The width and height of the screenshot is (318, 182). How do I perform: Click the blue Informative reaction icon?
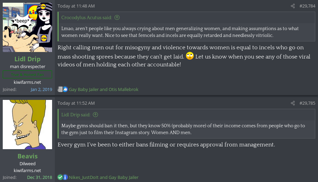click(x=65, y=177)
